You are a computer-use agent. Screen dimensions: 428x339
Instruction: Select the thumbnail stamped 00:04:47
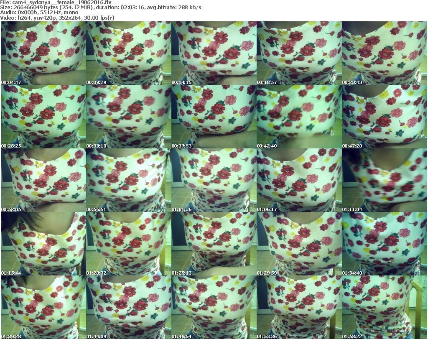pos(43,53)
